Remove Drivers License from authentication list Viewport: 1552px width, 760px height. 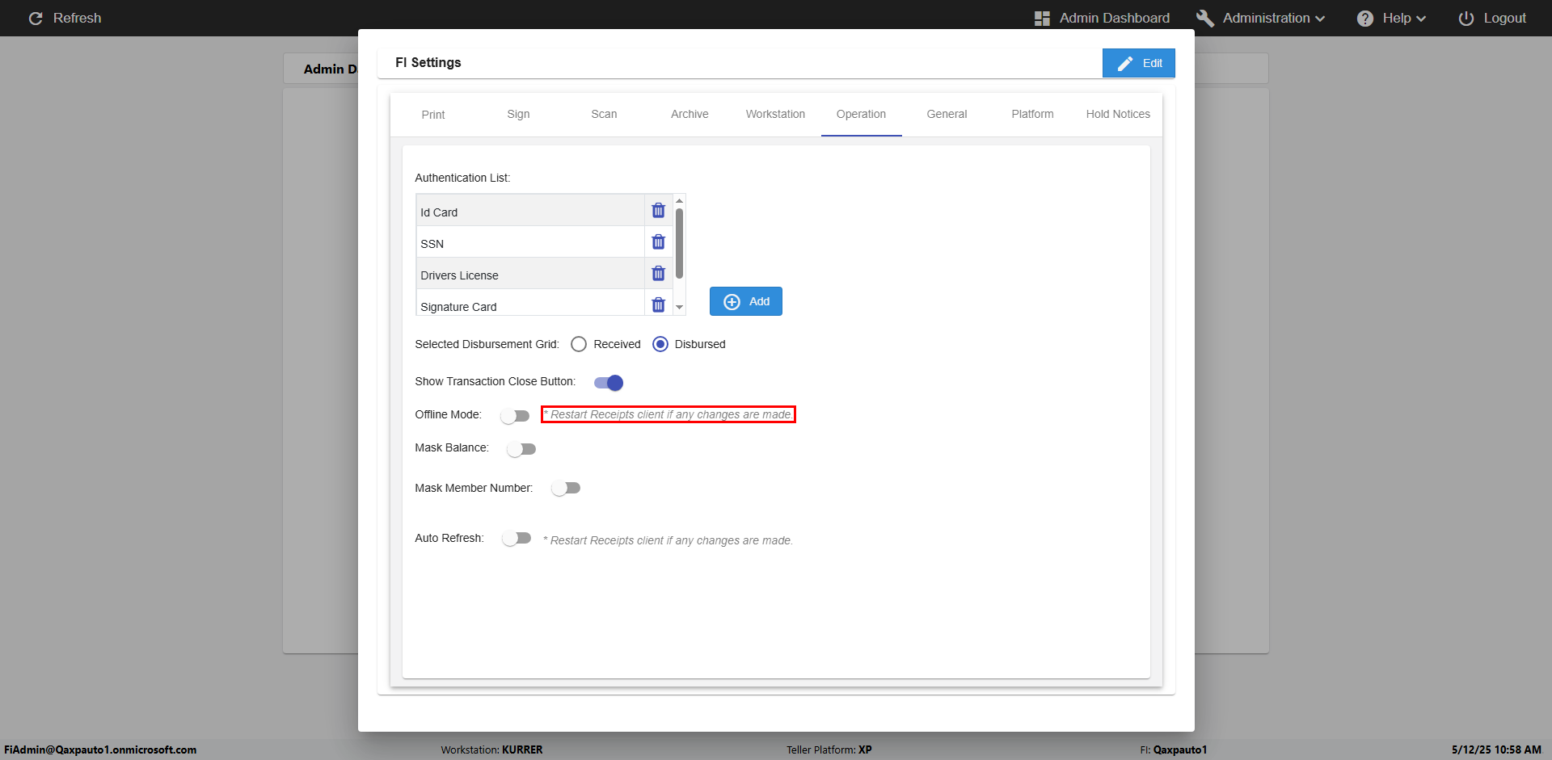(658, 274)
